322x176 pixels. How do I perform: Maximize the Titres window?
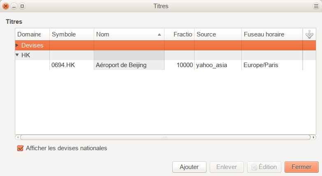click(x=22, y=6)
